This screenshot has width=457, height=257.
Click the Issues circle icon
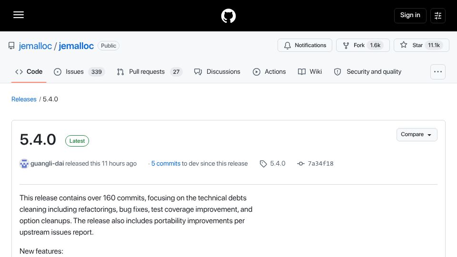[58, 72]
